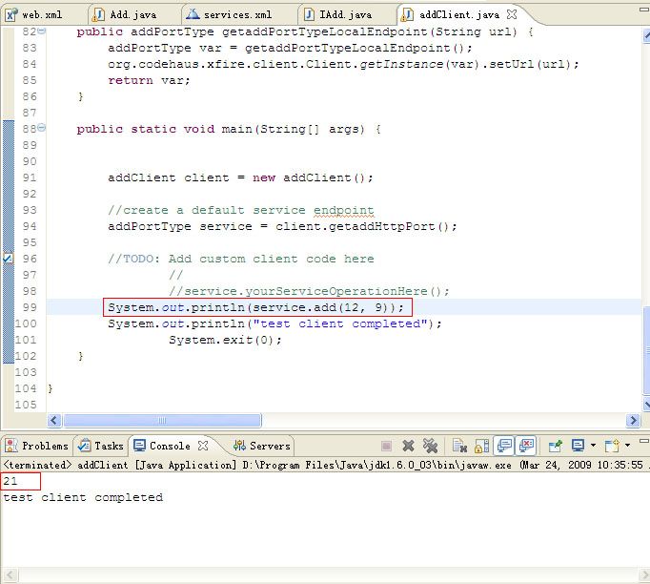Click the 'test client completed' println line

click(274, 323)
